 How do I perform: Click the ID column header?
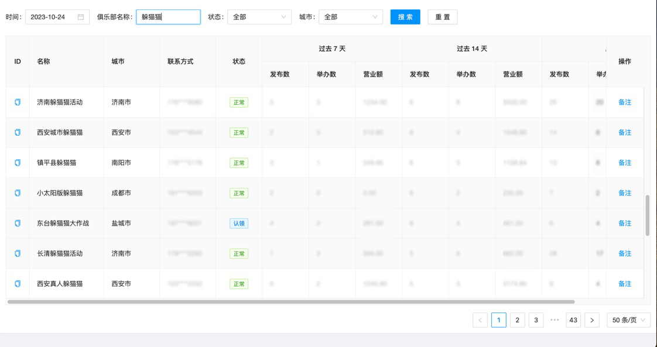pos(18,61)
